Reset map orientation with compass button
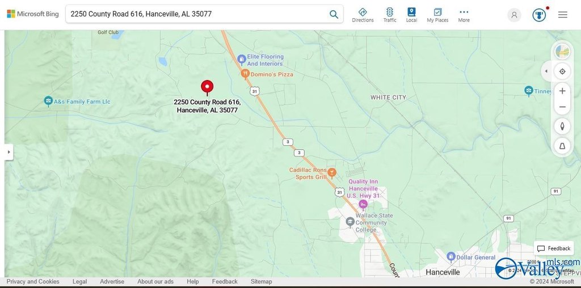Screen dimensions: 581x288 coord(562,126)
